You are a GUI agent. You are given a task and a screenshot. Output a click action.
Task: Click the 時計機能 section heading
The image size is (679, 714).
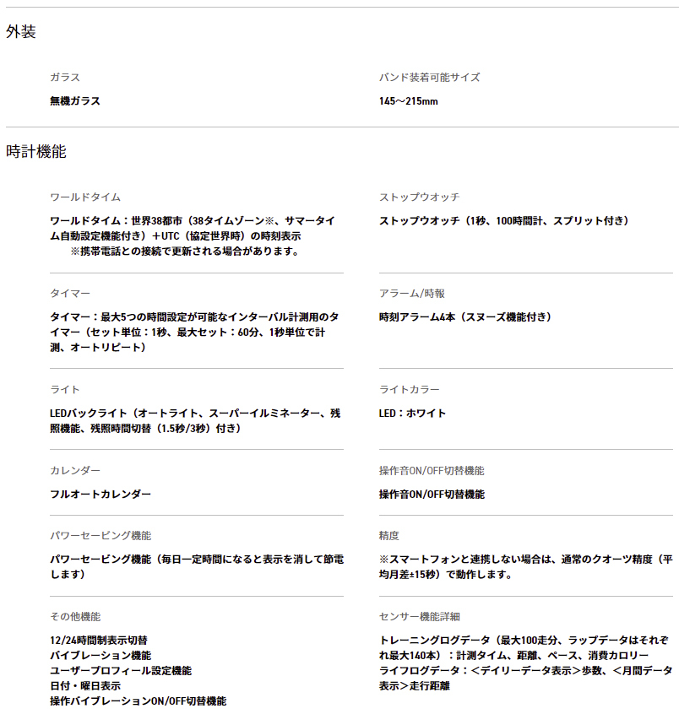coord(35,152)
